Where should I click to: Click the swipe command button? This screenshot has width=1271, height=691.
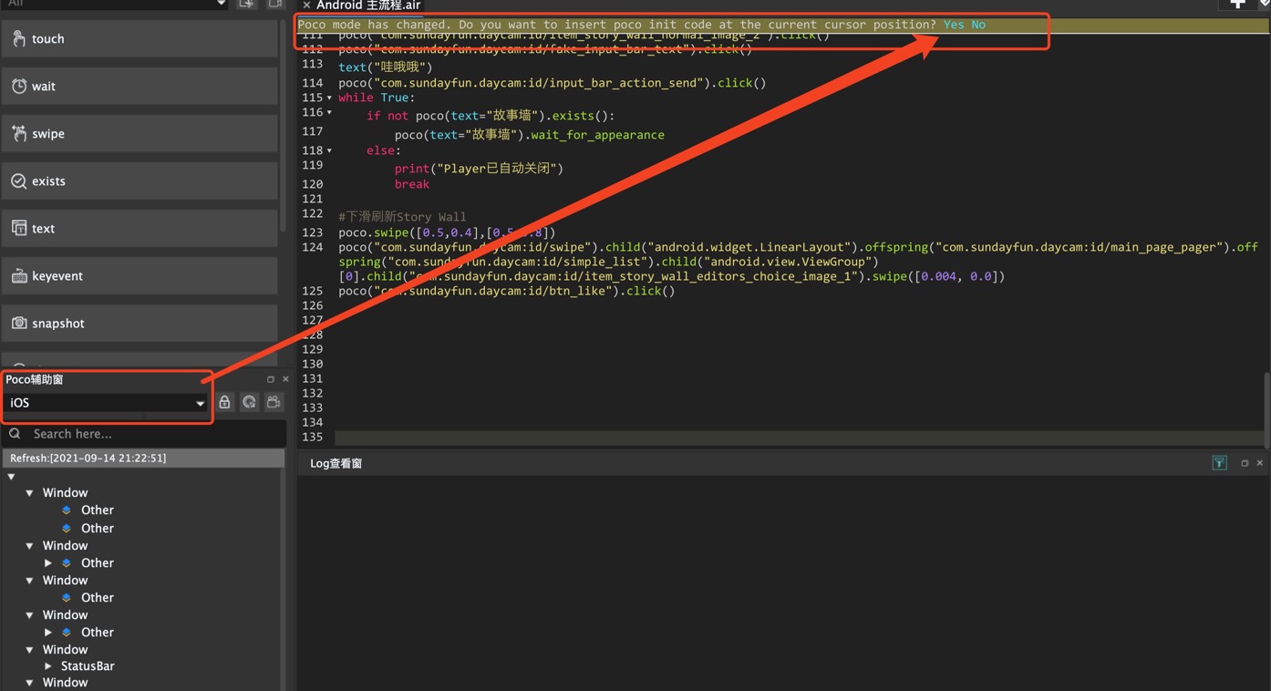tap(139, 133)
